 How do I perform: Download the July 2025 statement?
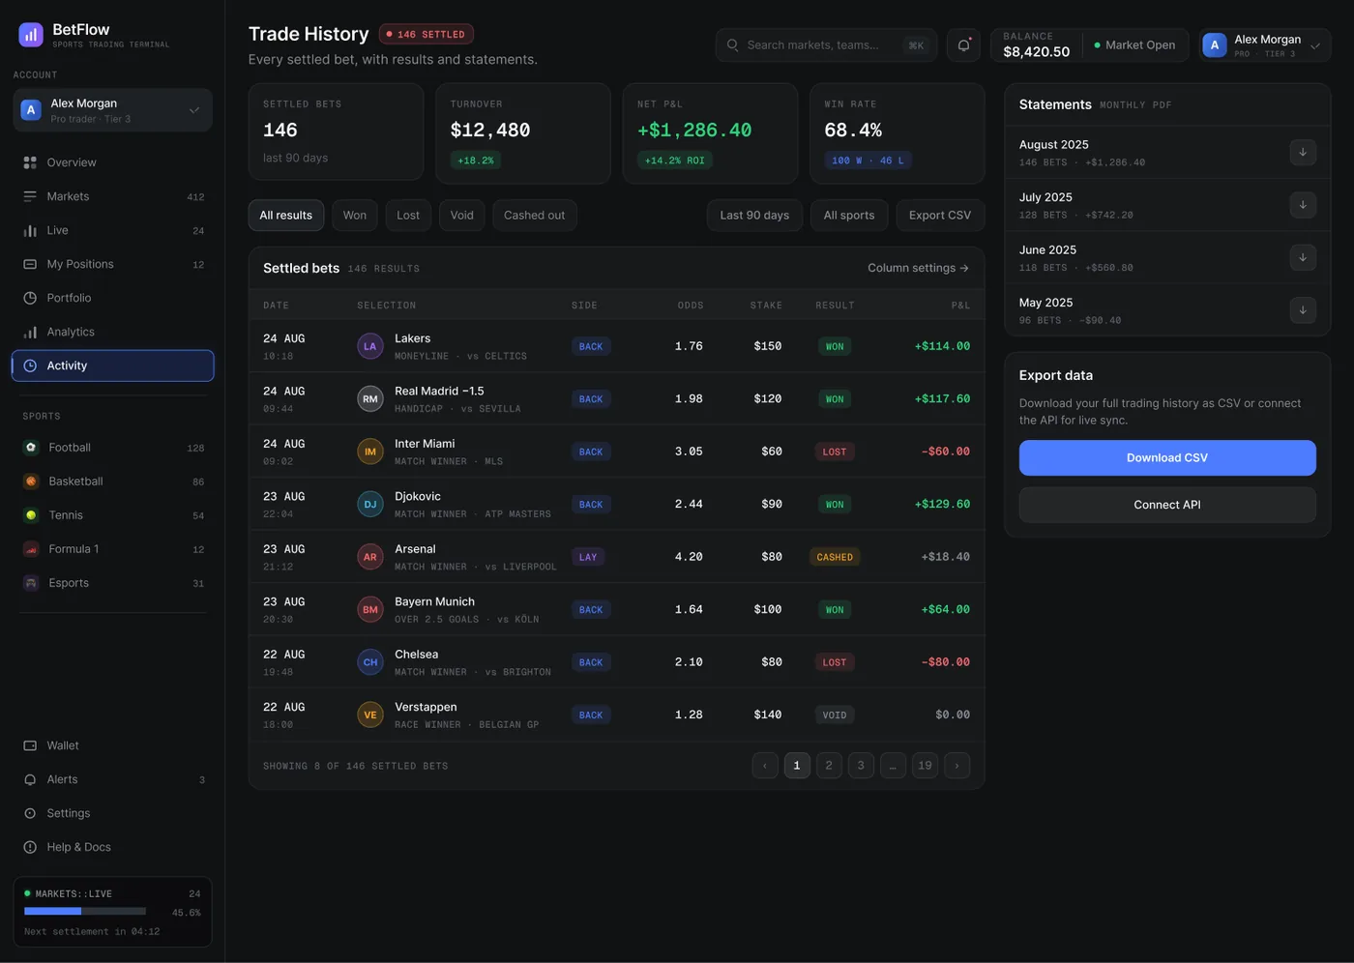pos(1303,205)
